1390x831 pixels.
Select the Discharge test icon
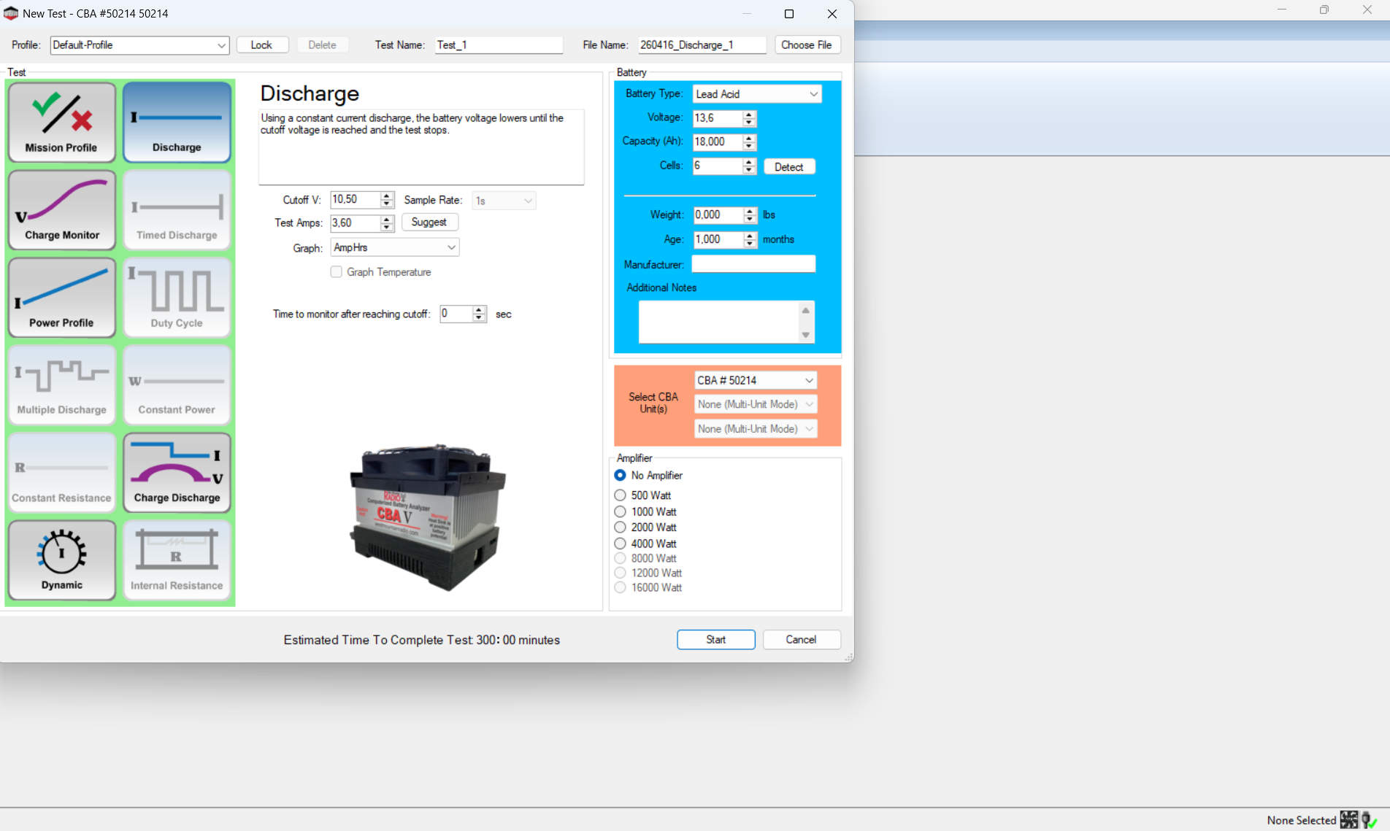(177, 122)
